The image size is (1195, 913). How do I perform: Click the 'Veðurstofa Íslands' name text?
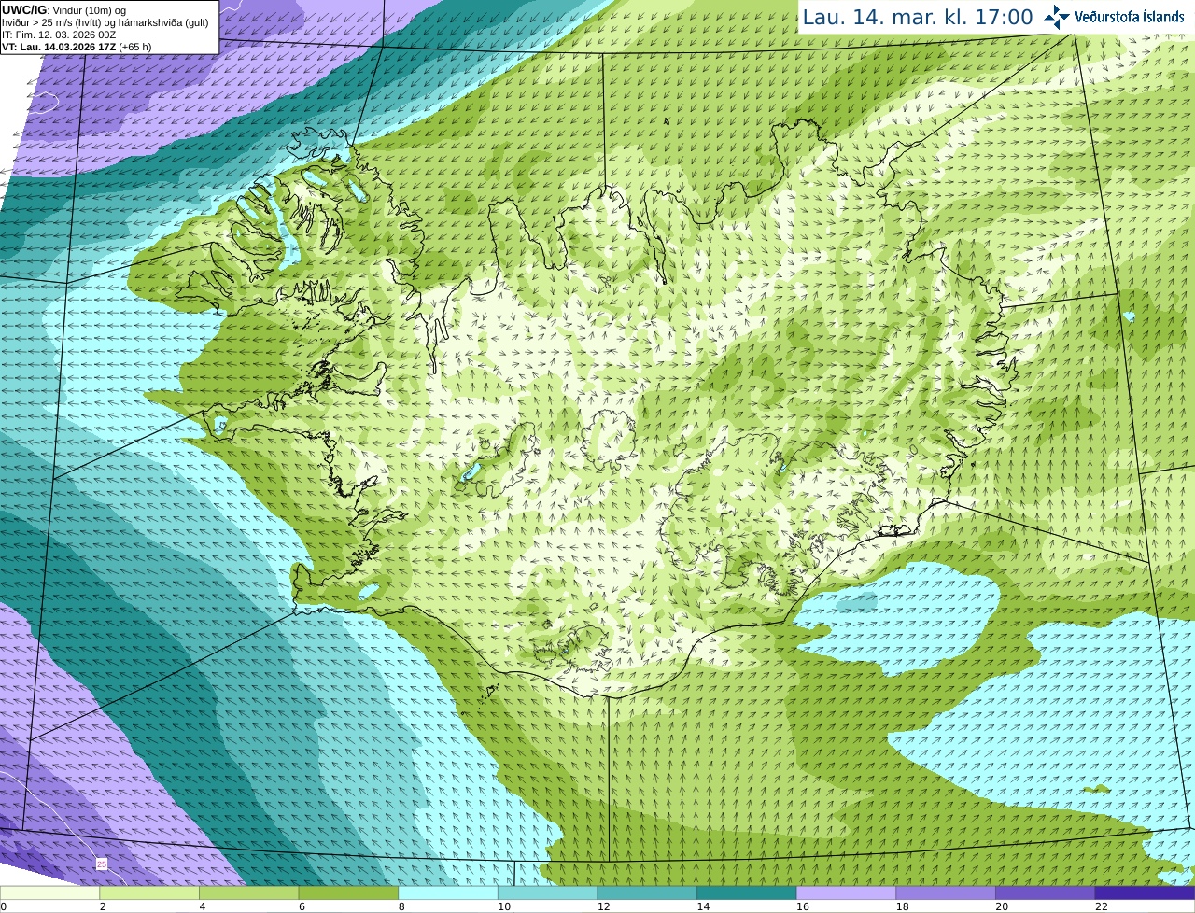[x=1129, y=17]
